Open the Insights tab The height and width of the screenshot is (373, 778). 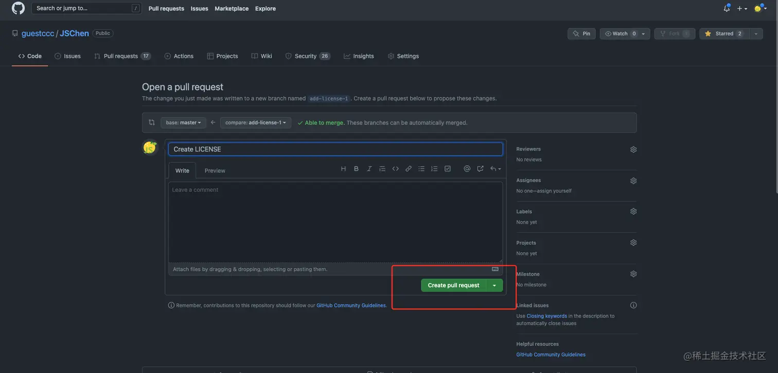359,56
